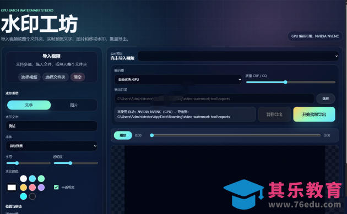Click the 开始批量导出 button
Image resolution: width=347 pixels, height=214 pixels.
(314, 114)
